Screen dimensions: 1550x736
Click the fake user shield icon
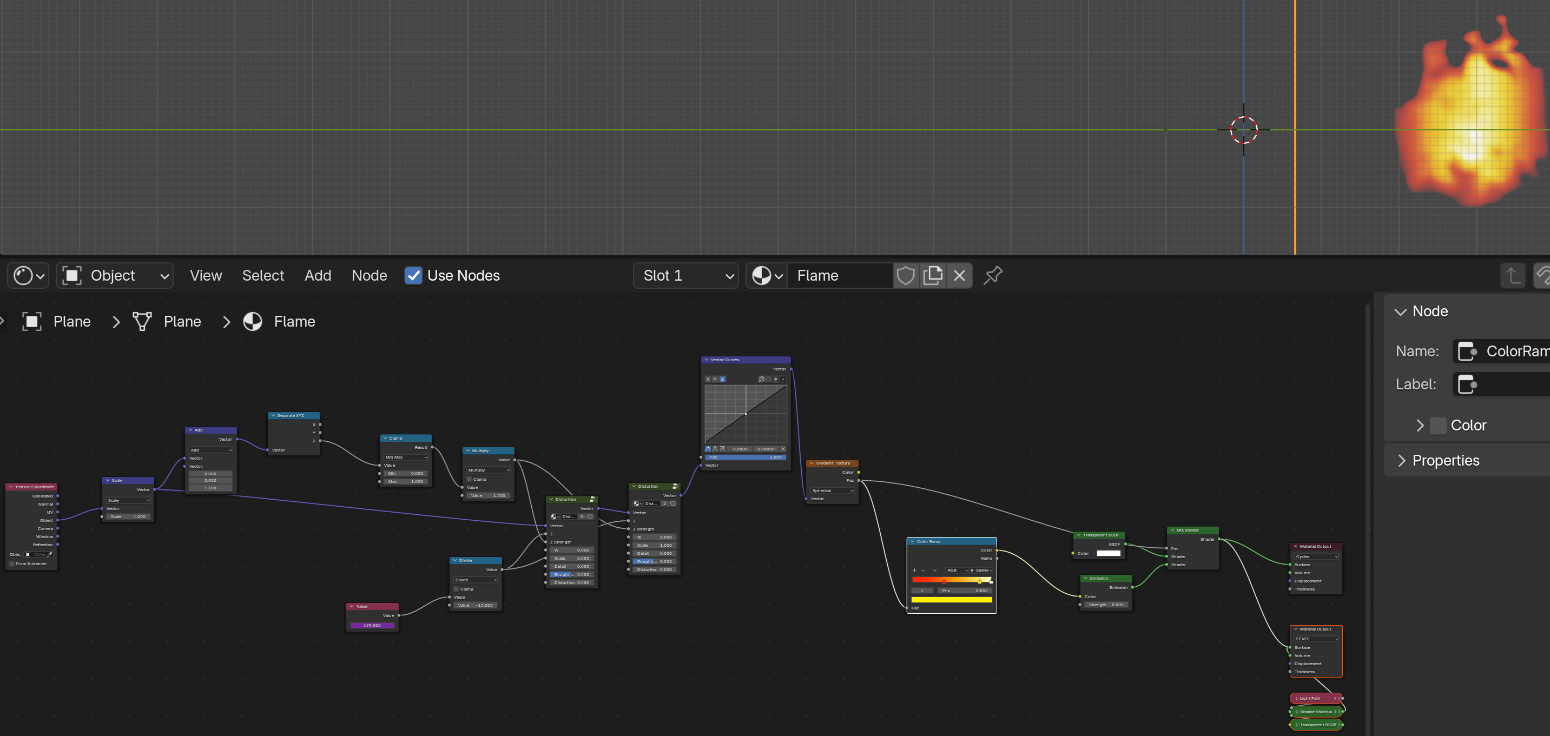[x=906, y=275]
